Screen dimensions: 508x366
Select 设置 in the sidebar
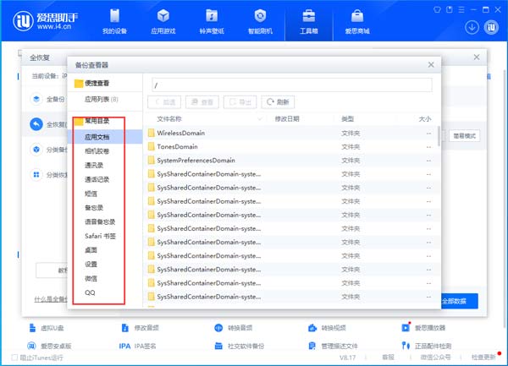(91, 265)
